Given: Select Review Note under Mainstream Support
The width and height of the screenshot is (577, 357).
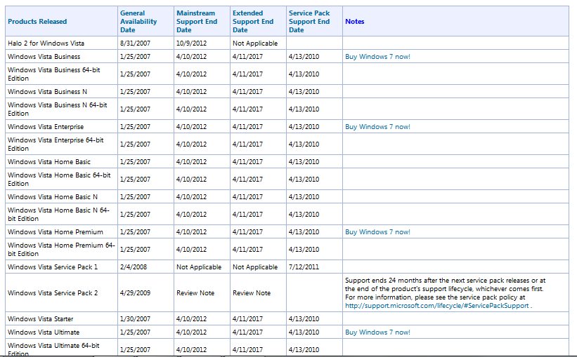Looking at the screenshot, I should pyautogui.click(x=195, y=293).
